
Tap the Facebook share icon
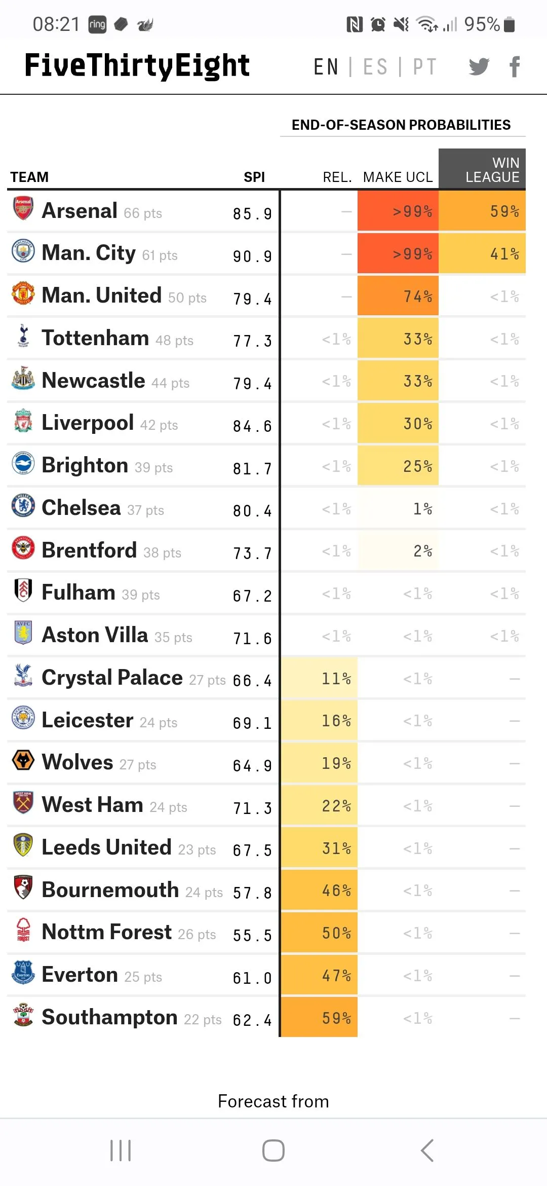coord(515,66)
